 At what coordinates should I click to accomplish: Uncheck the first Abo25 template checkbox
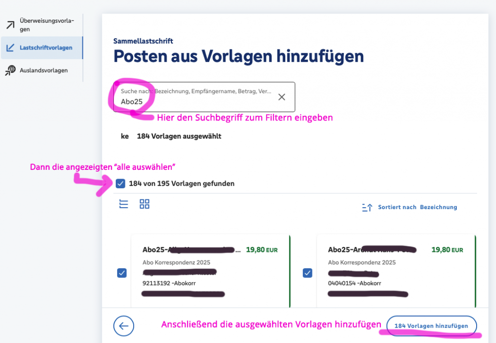pos(122,273)
